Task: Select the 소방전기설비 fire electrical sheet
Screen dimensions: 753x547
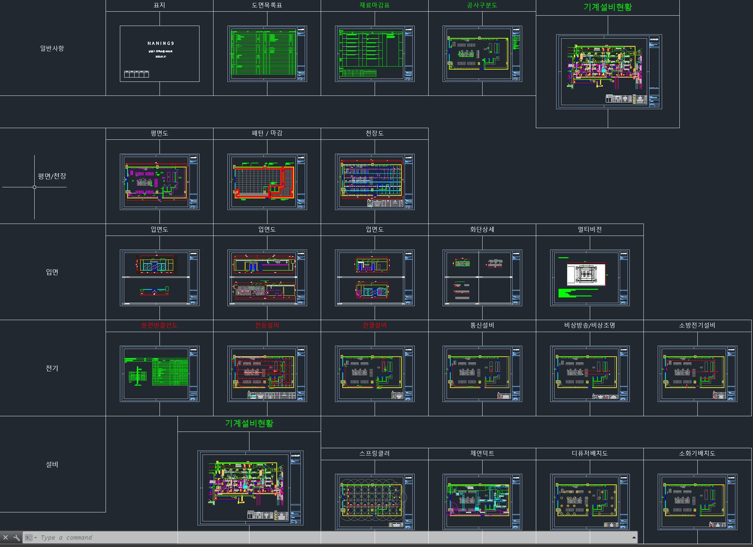Action: (697, 374)
